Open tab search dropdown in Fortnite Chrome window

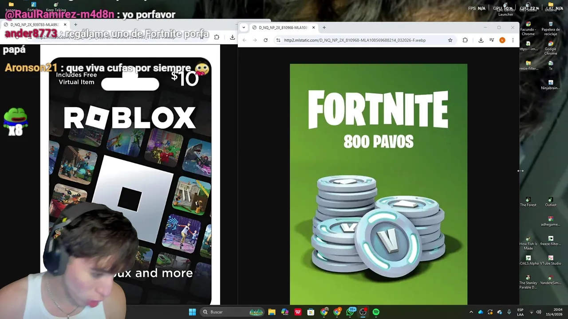tap(244, 27)
